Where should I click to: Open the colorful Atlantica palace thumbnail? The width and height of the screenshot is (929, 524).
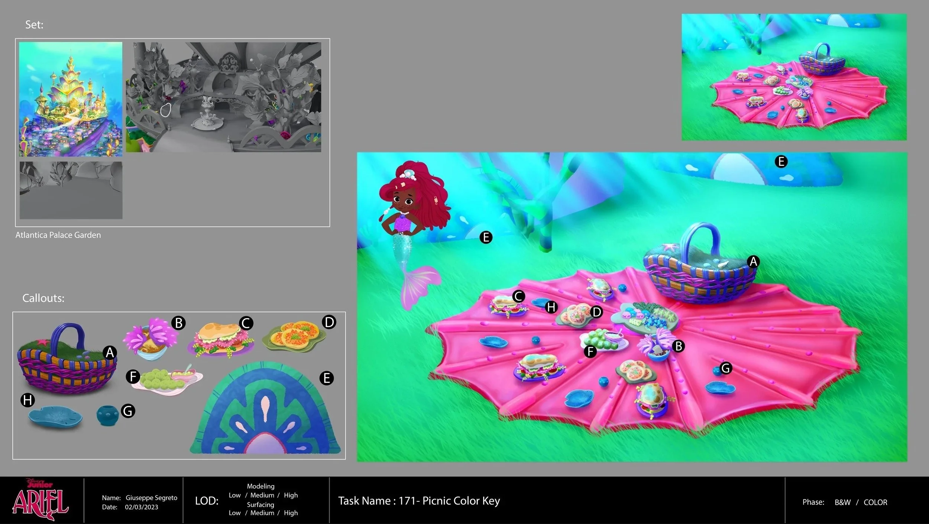[71, 99]
